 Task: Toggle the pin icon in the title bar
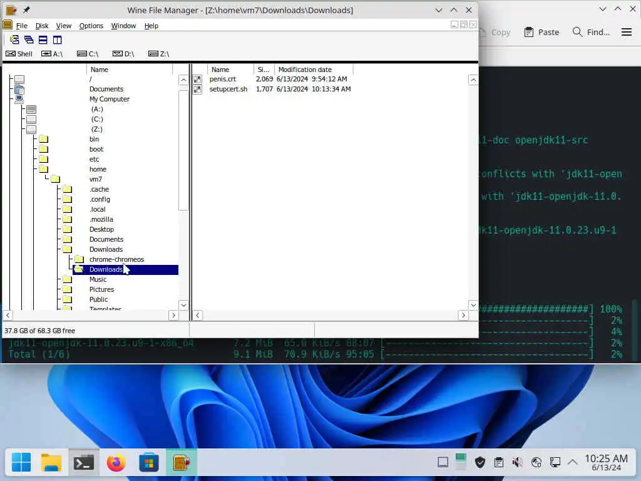[x=26, y=10]
